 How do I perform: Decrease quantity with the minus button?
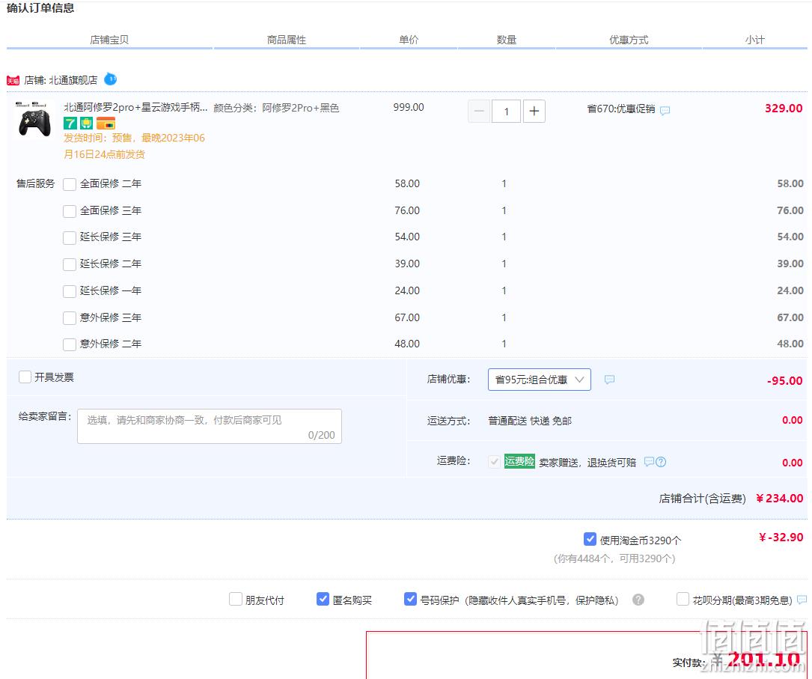click(x=479, y=112)
